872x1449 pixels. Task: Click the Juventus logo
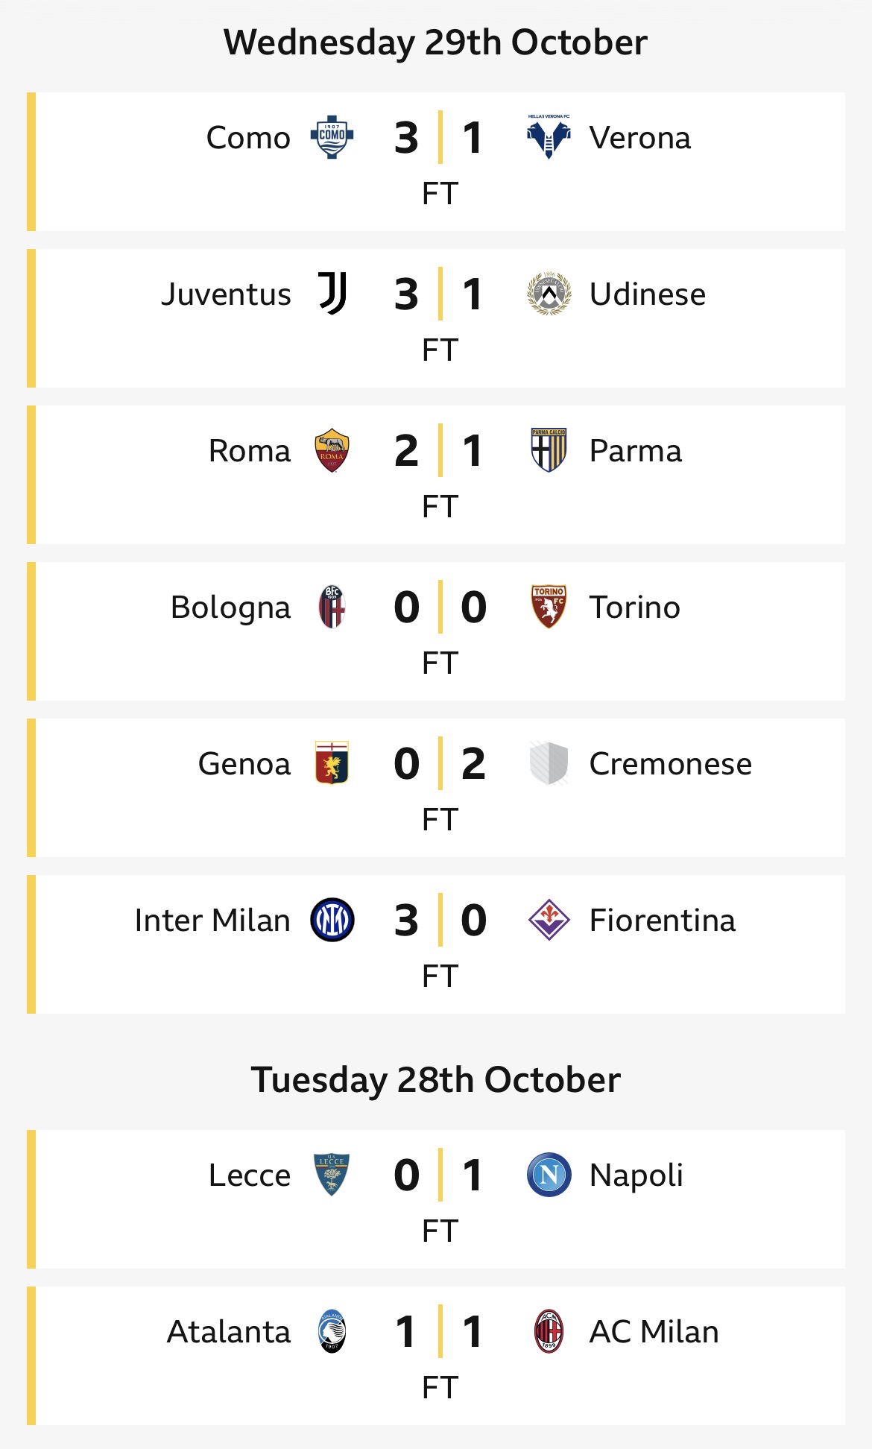pos(332,294)
